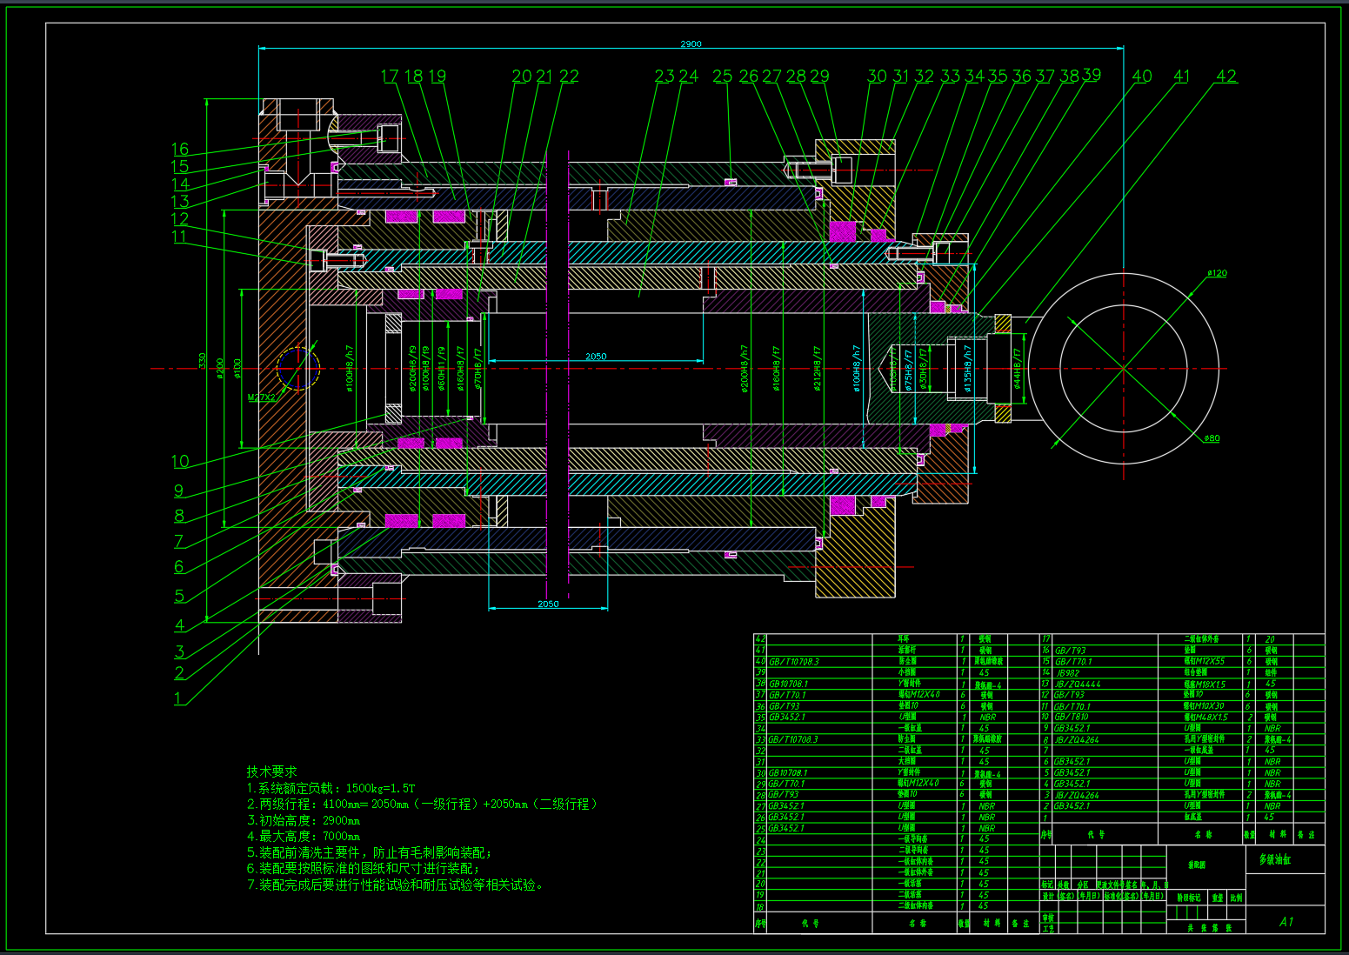
Task: Click the M27X2 thread annotation
Action: point(262,397)
